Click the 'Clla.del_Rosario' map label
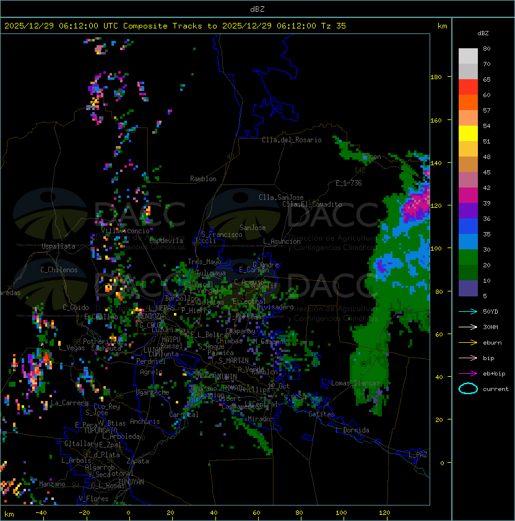 pos(292,140)
